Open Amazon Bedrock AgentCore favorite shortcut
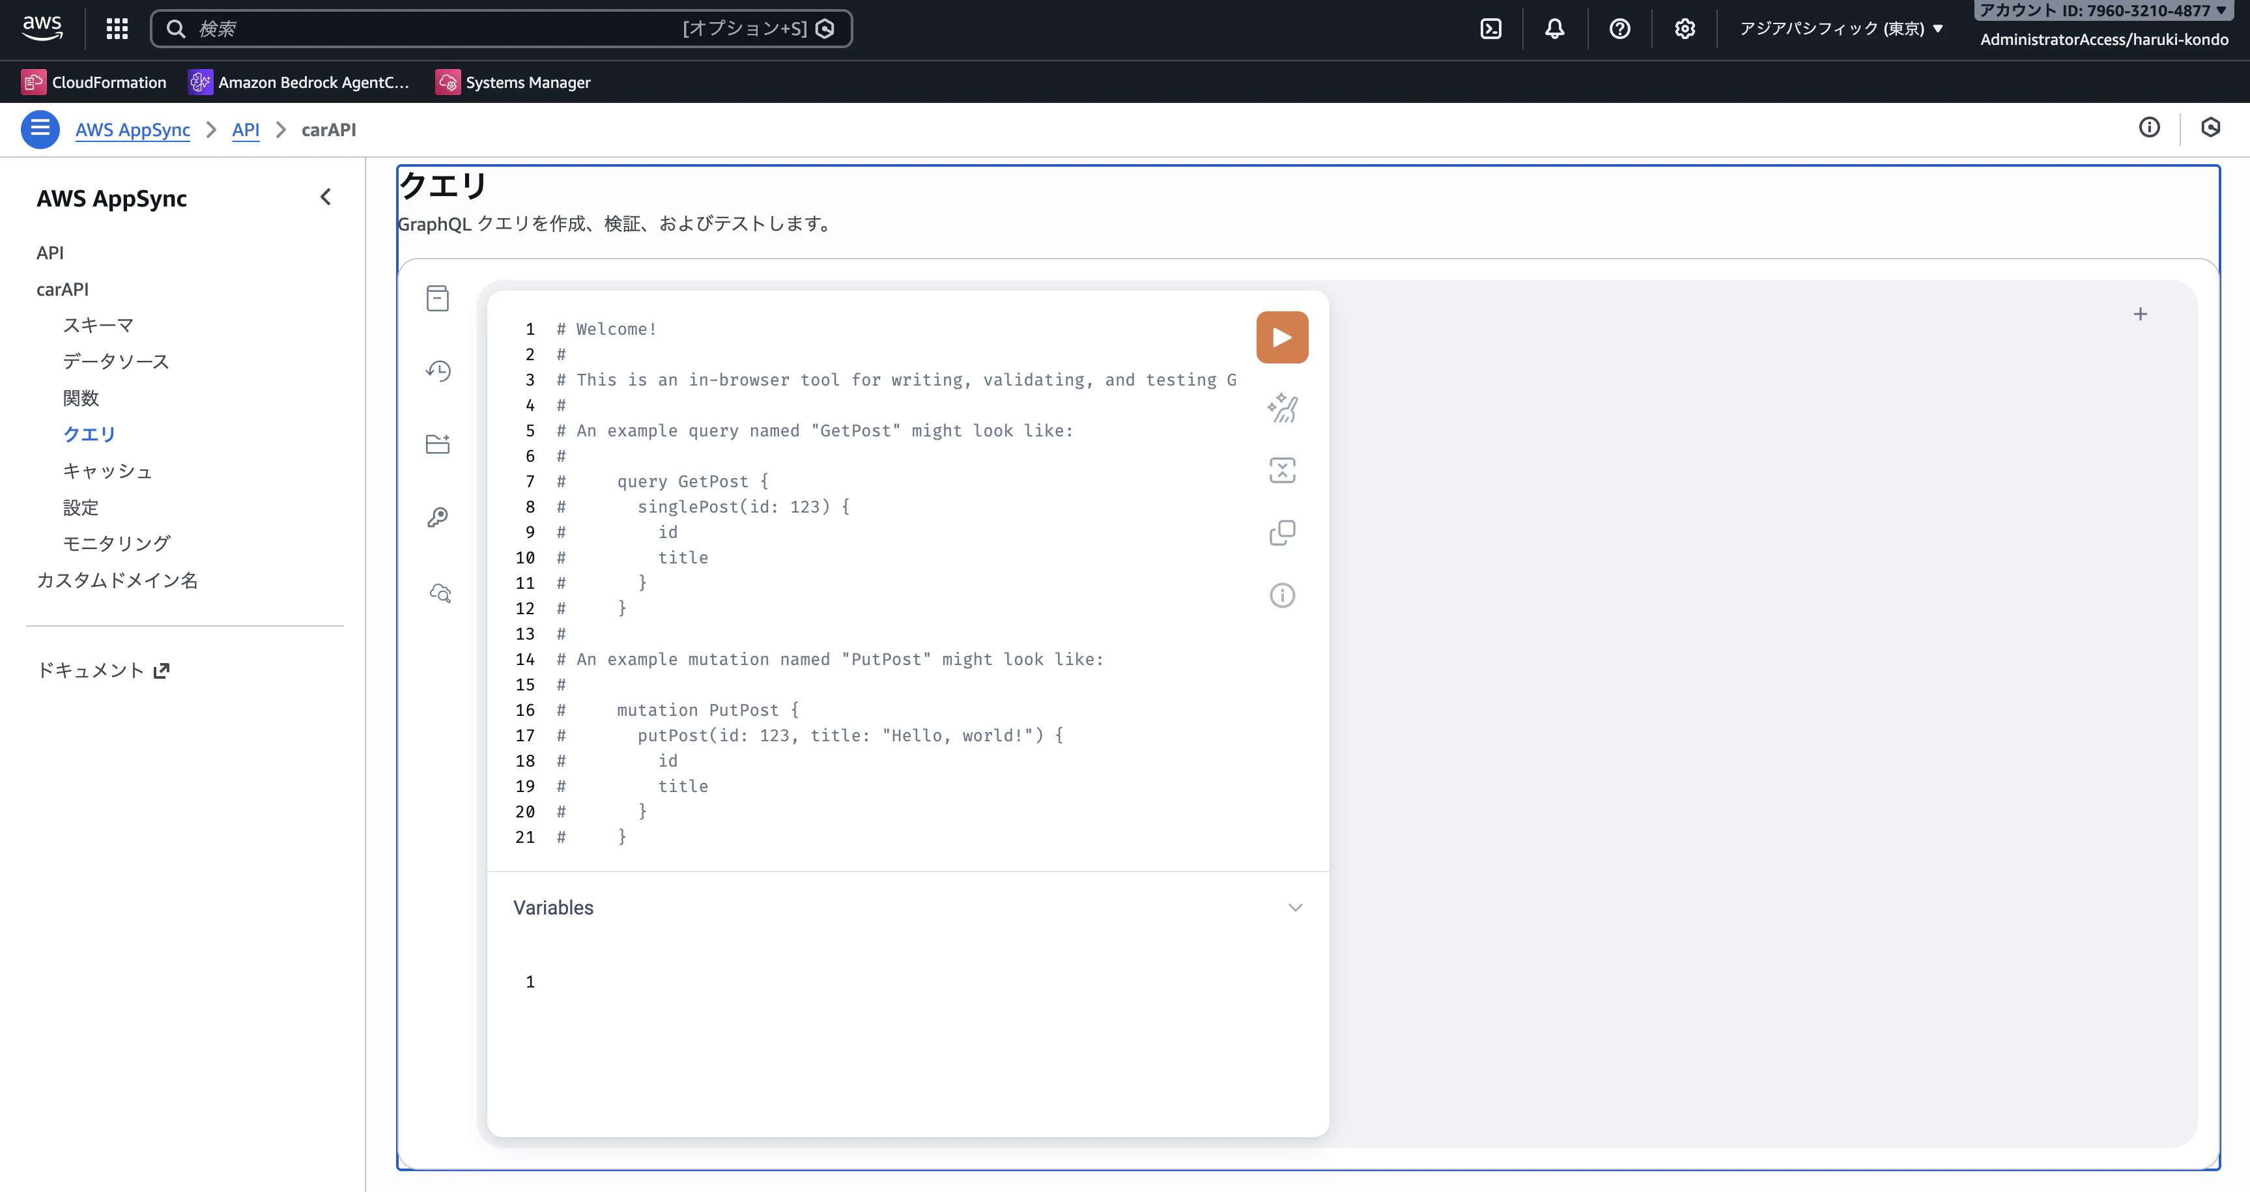Viewport: 2250px width, 1192px height. click(x=299, y=82)
